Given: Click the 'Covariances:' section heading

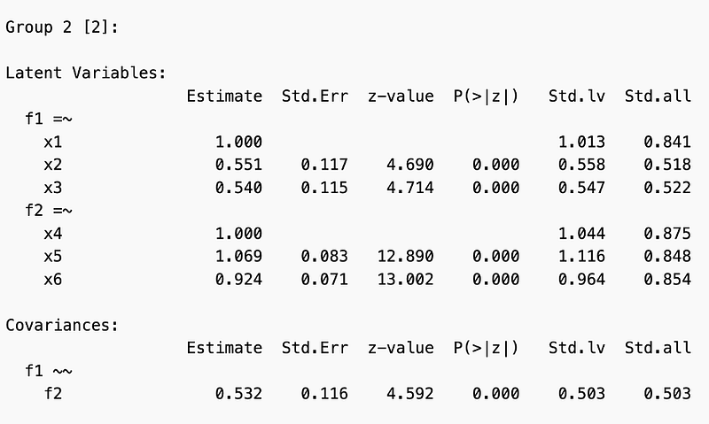Looking at the screenshot, I should 62,325.
